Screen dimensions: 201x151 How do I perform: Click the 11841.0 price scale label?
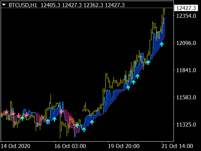coord(186,70)
